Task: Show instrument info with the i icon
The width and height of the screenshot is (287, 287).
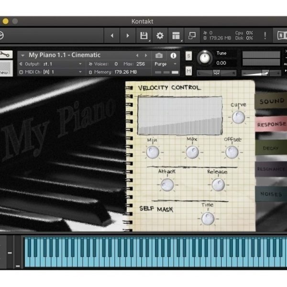Action: point(173,55)
